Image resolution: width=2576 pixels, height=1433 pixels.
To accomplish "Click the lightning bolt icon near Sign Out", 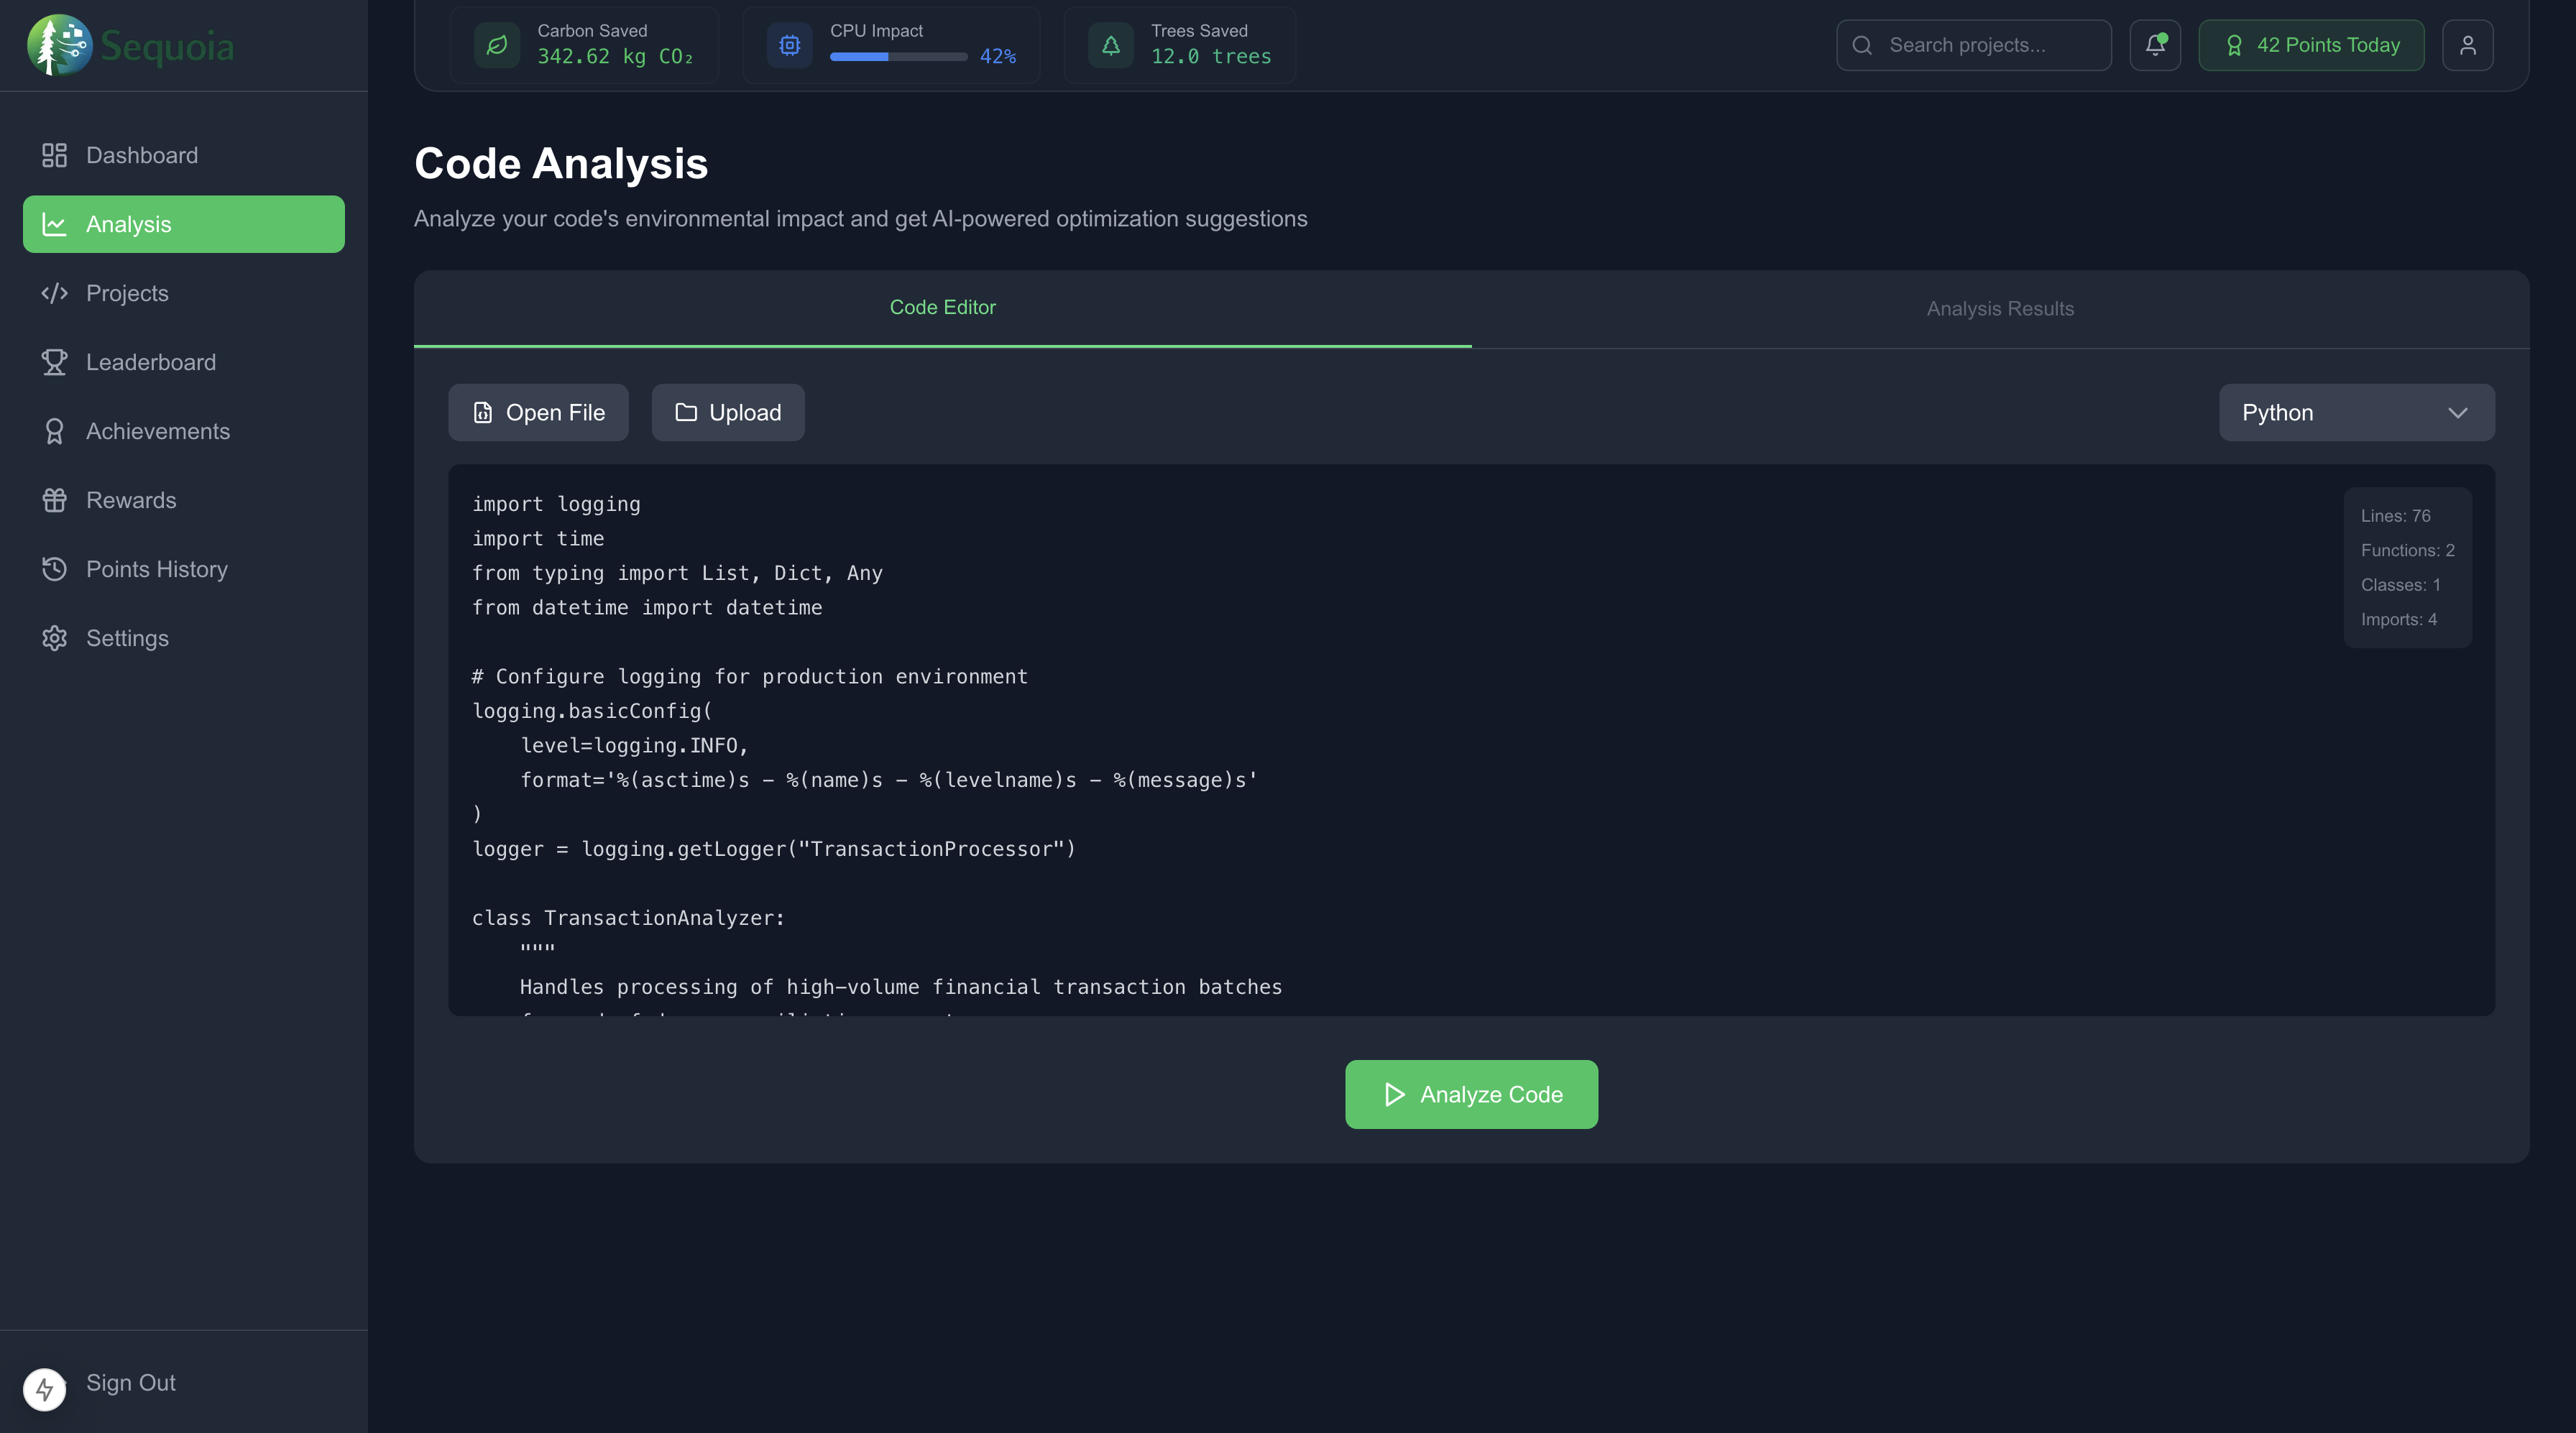I will tap(44, 1389).
